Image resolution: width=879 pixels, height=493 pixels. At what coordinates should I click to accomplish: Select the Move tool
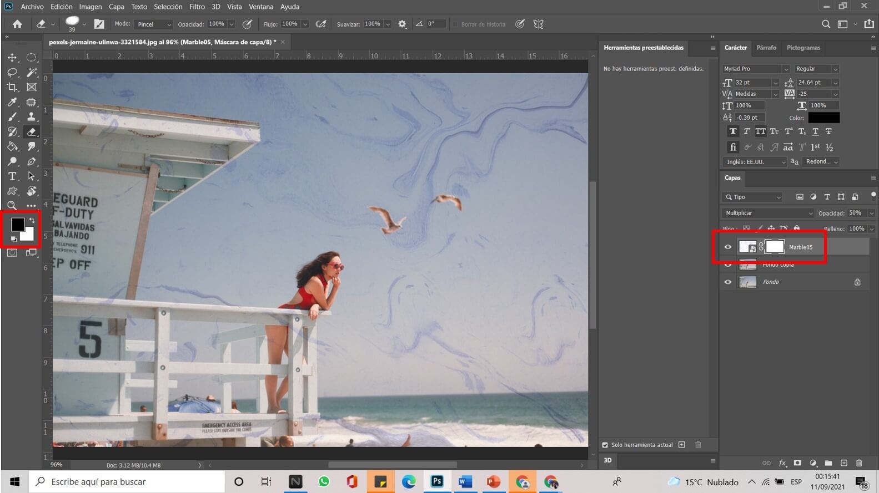click(12, 58)
